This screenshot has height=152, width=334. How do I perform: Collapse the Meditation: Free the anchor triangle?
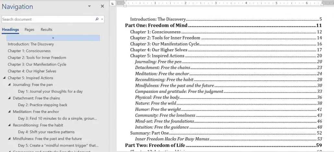[x=9, y=112]
